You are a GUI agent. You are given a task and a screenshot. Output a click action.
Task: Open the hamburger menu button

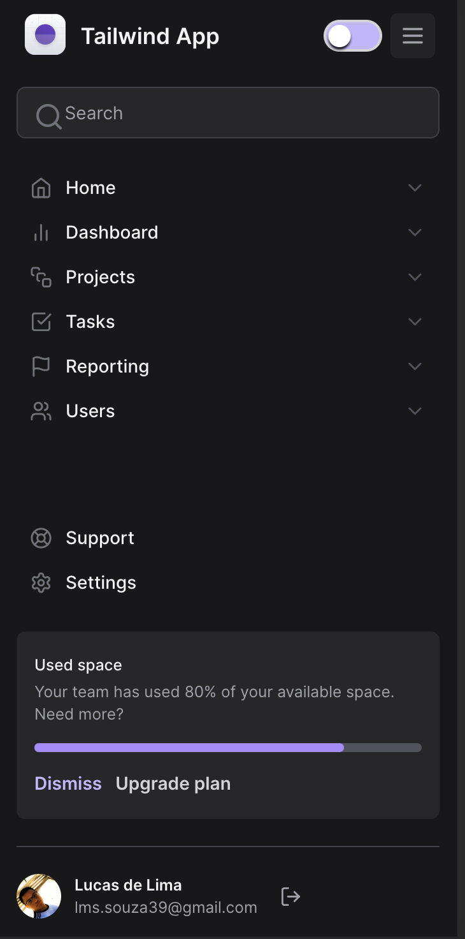[x=413, y=36]
